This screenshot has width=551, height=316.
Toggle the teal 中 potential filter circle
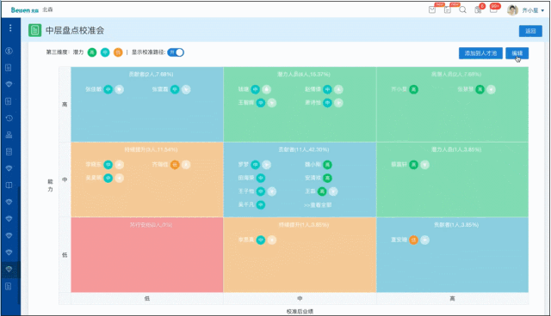coord(105,52)
